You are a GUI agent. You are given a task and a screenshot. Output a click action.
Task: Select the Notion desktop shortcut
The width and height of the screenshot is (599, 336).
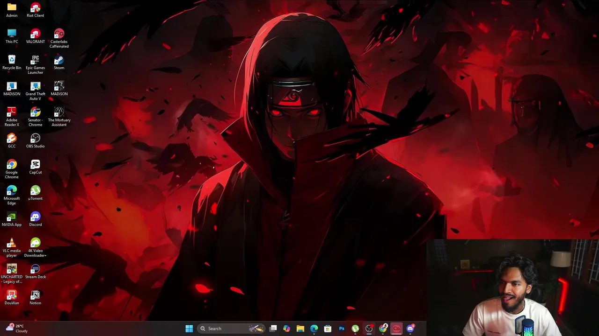pyautogui.click(x=36, y=298)
